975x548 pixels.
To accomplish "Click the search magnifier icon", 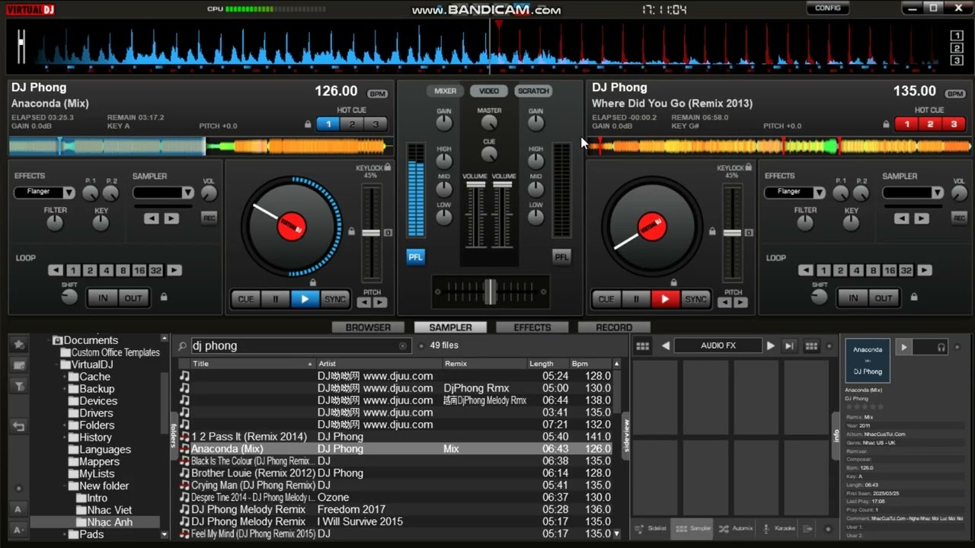I will (182, 346).
